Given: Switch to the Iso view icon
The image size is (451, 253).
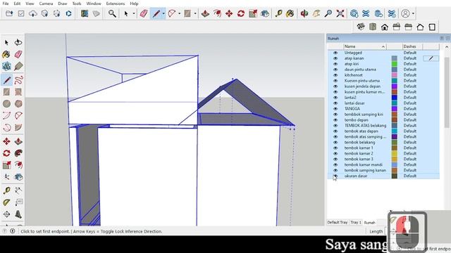Looking at the screenshot, I should (x=361, y=27).
